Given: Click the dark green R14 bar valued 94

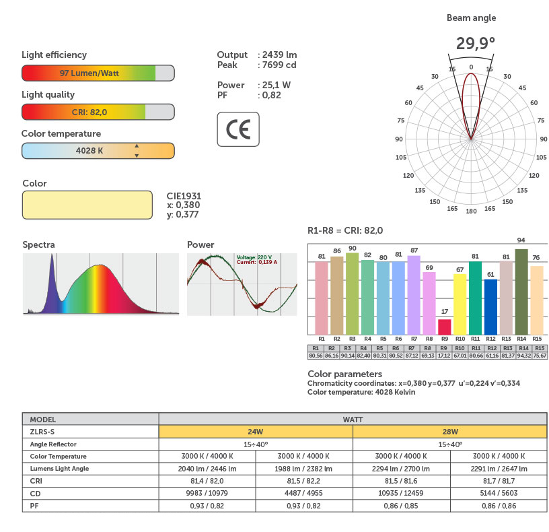Looking at the screenshot, I should [x=521, y=292].
